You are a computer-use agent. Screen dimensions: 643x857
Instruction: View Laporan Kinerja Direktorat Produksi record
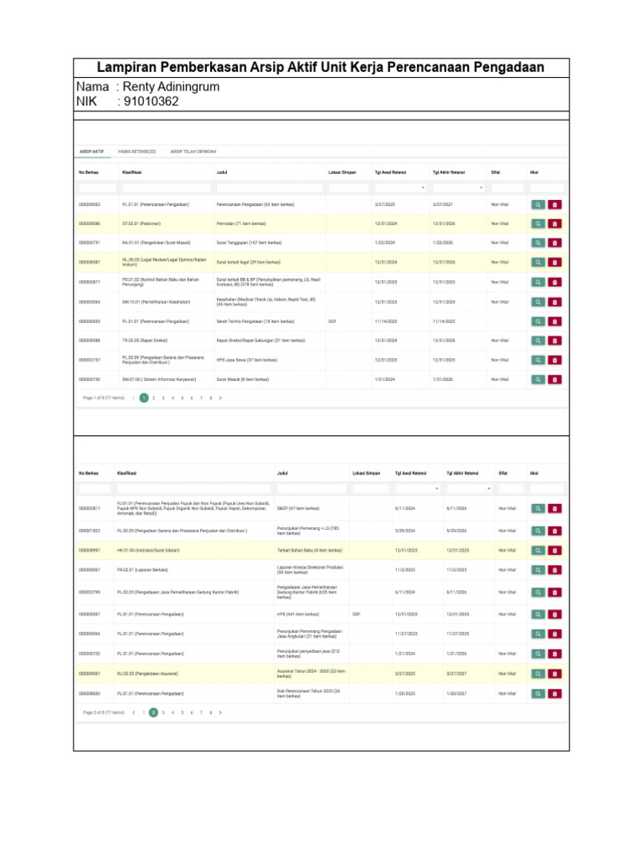[x=538, y=570]
